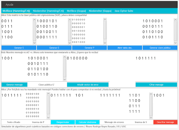Encrypt with the Cifrar mensaje button
The width and height of the screenshot is (179, 130).
pyautogui.click(x=156, y=84)
